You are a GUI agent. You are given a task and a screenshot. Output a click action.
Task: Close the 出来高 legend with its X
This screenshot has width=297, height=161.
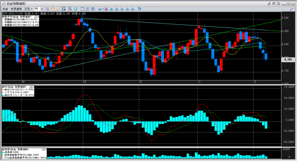pyautogui.click(x=46, y=149)
